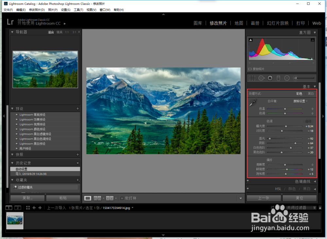Select the Graduated Filter tool
This screenshot has height=239, width=327.
(279, 78)
